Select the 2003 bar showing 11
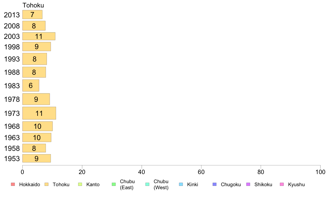 tap(39, 36)
